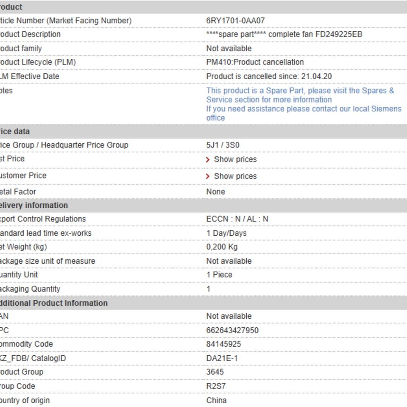Click Package size unit value Not available
Image resolution: width=407 pixels, height=407 pixels.
click(229, 261)
